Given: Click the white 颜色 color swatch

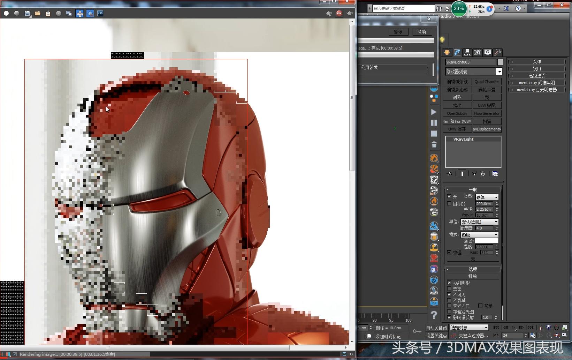Looking at the screenshot, I should (x=487, y=241).
